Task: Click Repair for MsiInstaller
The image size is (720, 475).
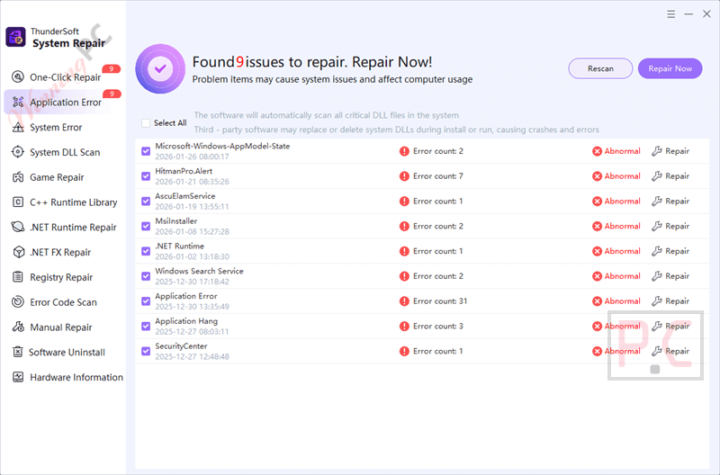Action: [x=670, y=227]
